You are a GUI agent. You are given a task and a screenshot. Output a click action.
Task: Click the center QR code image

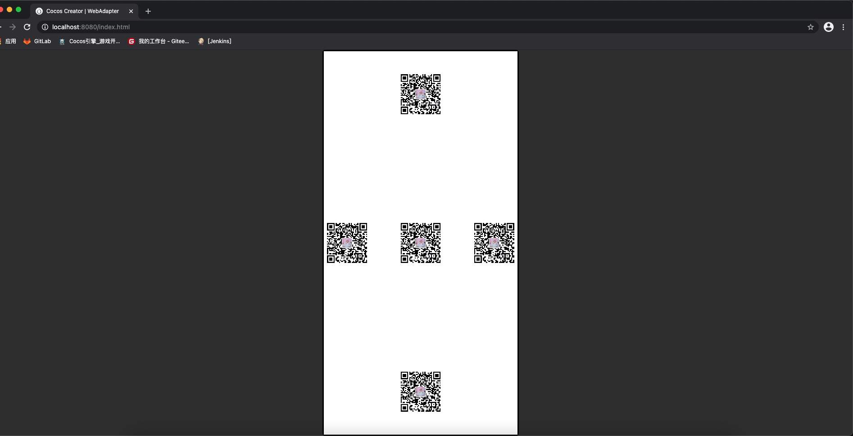click(x=421, y=243)
